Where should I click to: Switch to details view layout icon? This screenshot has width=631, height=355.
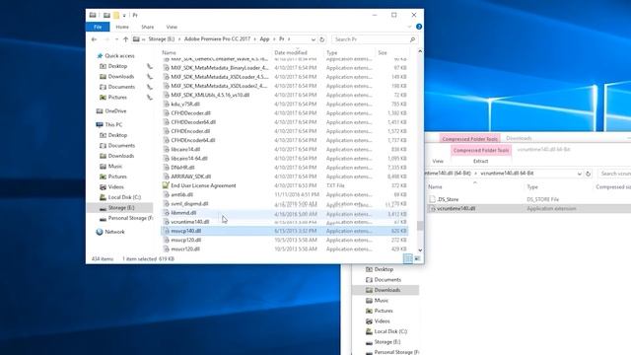pyautogui.click(x=407, y=258)
